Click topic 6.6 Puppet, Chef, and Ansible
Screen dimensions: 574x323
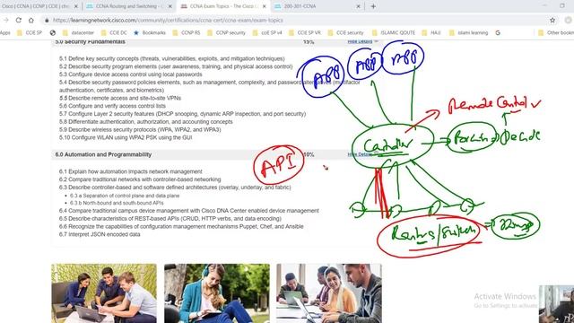tap(181, 227)
